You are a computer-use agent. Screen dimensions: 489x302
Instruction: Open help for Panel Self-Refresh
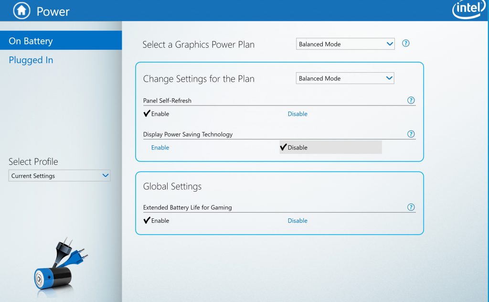[411, 100]
